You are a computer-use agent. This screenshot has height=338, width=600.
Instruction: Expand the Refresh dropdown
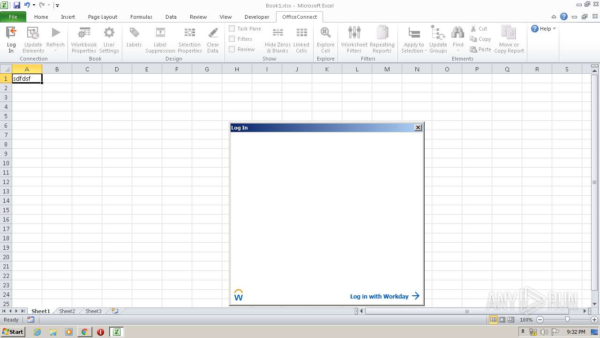coord(55,51)
